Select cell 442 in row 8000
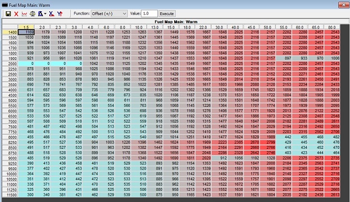Viewport: 350px width, 202px height. coord(283,137)
